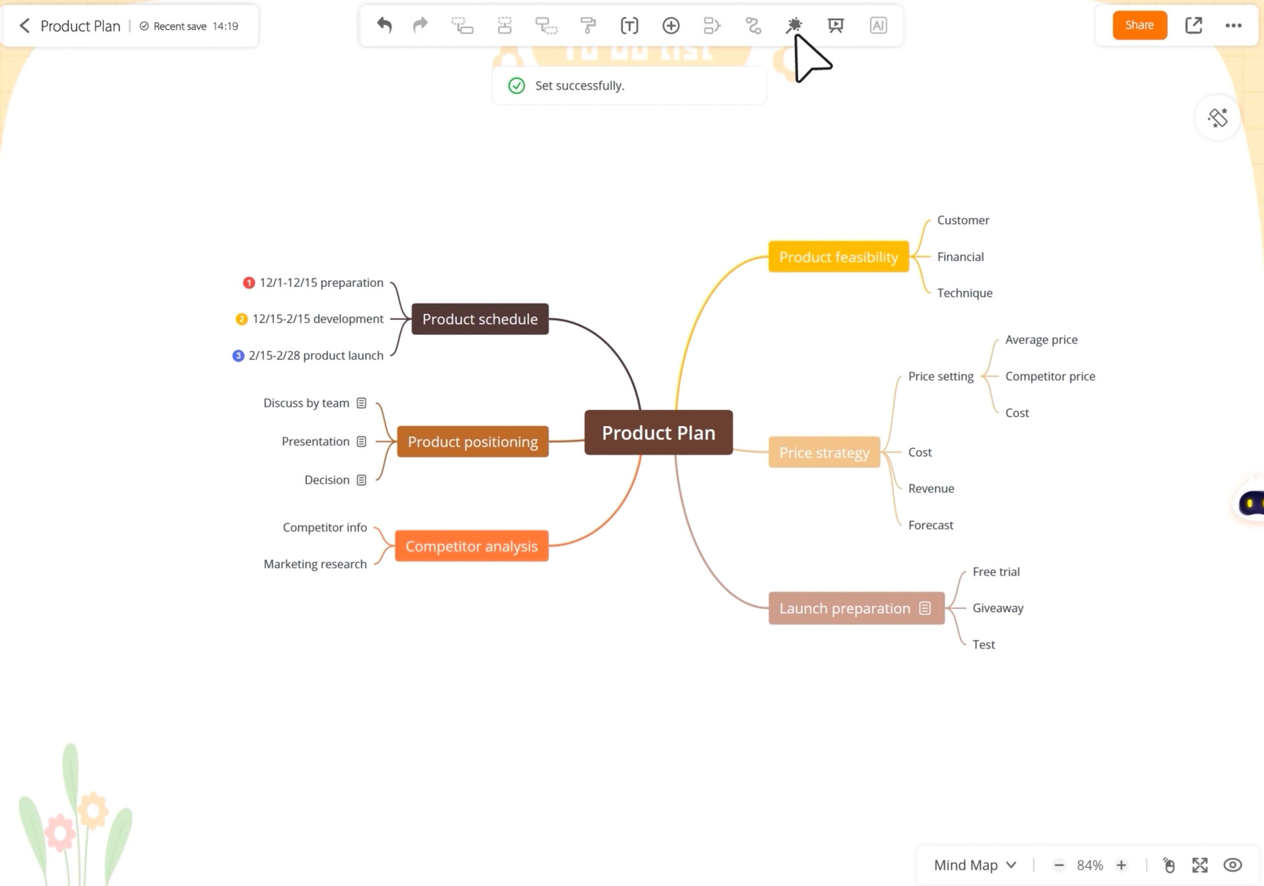Click the AI assistant toolbar icon

coord(878,25)
